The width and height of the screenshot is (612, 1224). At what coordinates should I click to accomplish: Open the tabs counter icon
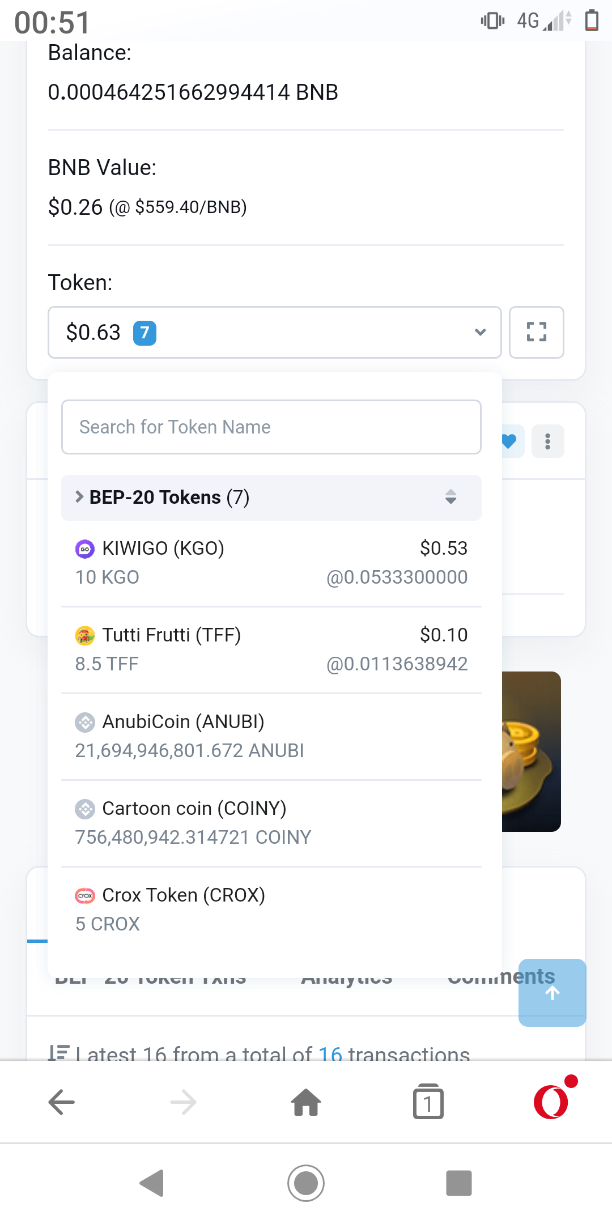tap(428, 1102)
